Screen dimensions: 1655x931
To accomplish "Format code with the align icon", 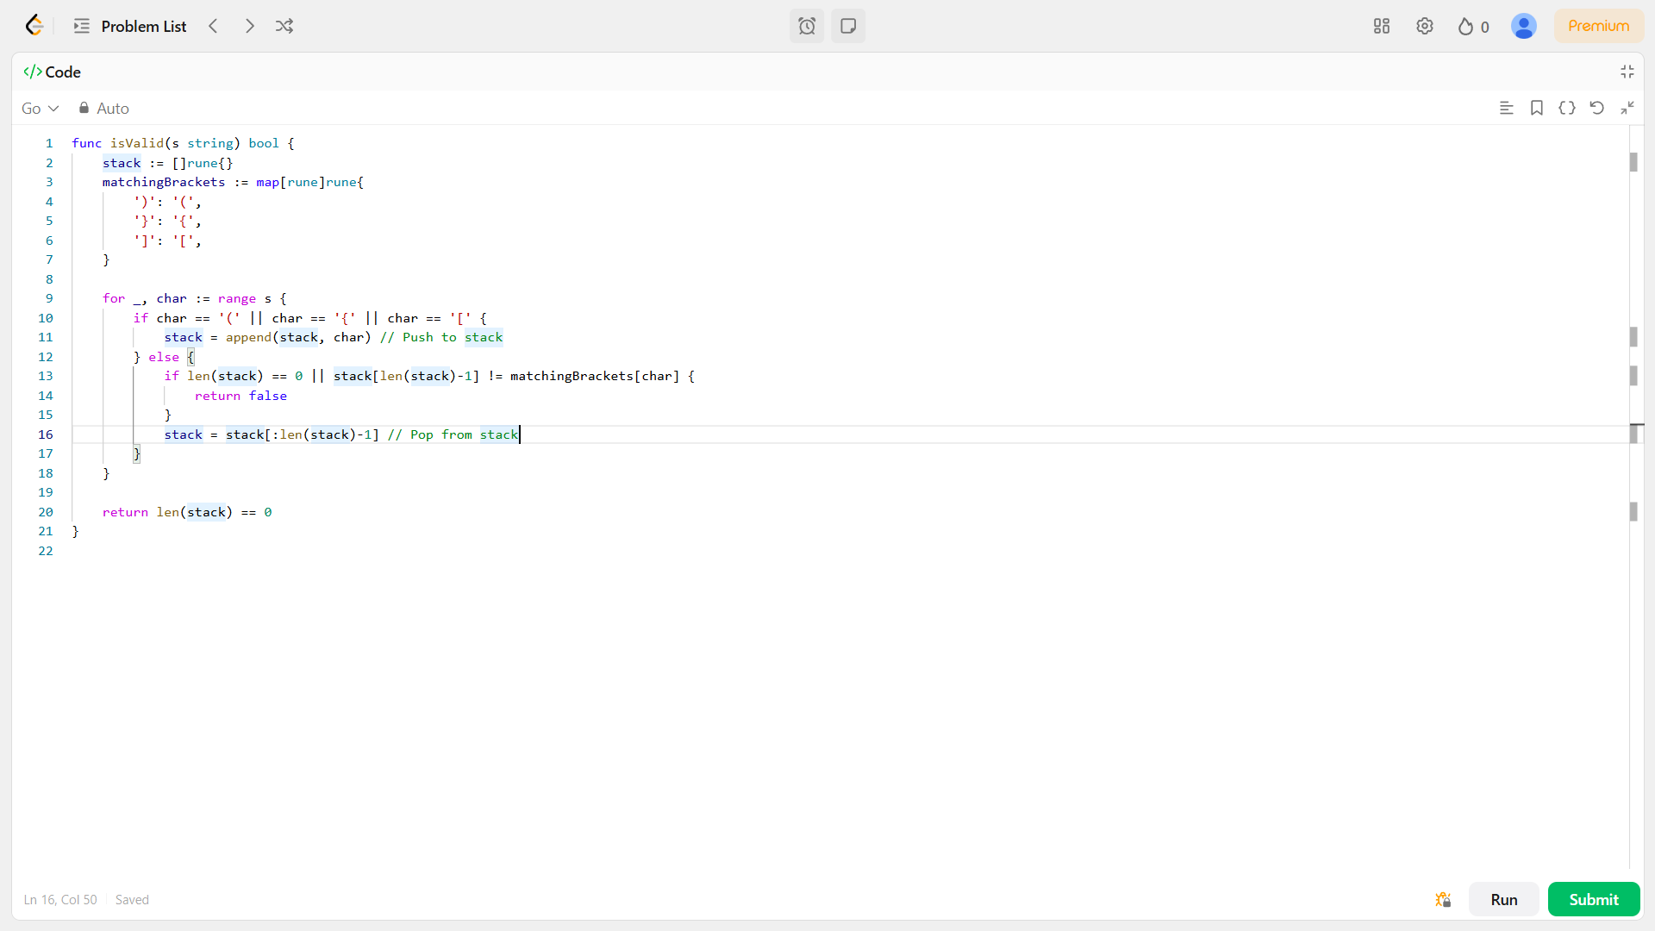I will point(1507,108).
